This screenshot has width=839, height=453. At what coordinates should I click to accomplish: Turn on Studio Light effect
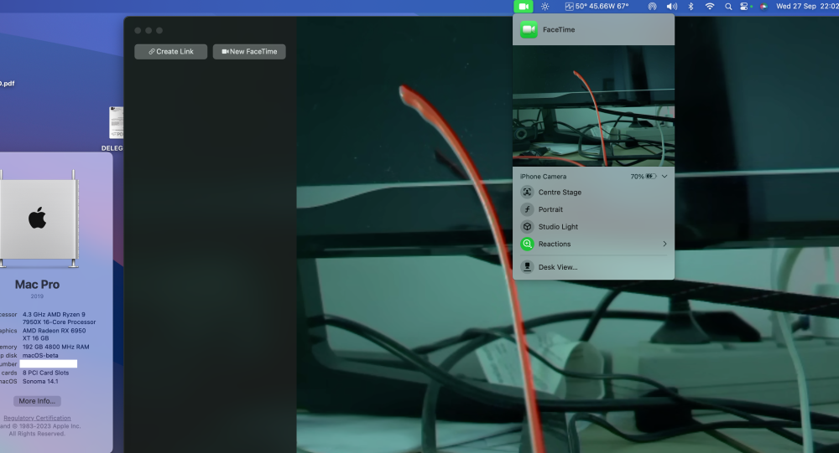pyautogui.click(x=593, y=226)
